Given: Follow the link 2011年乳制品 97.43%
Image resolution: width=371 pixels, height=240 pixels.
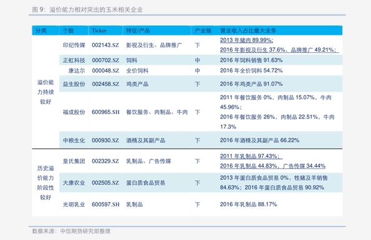Looking at the screenshot, I should tap(250, 156).
